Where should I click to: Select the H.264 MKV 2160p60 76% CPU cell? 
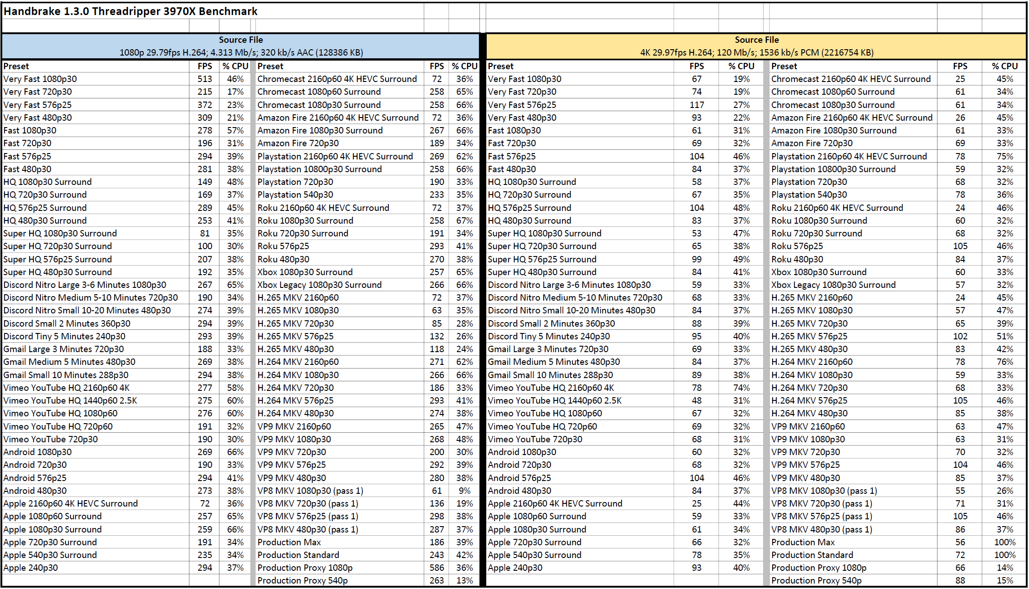(1004, 362)
